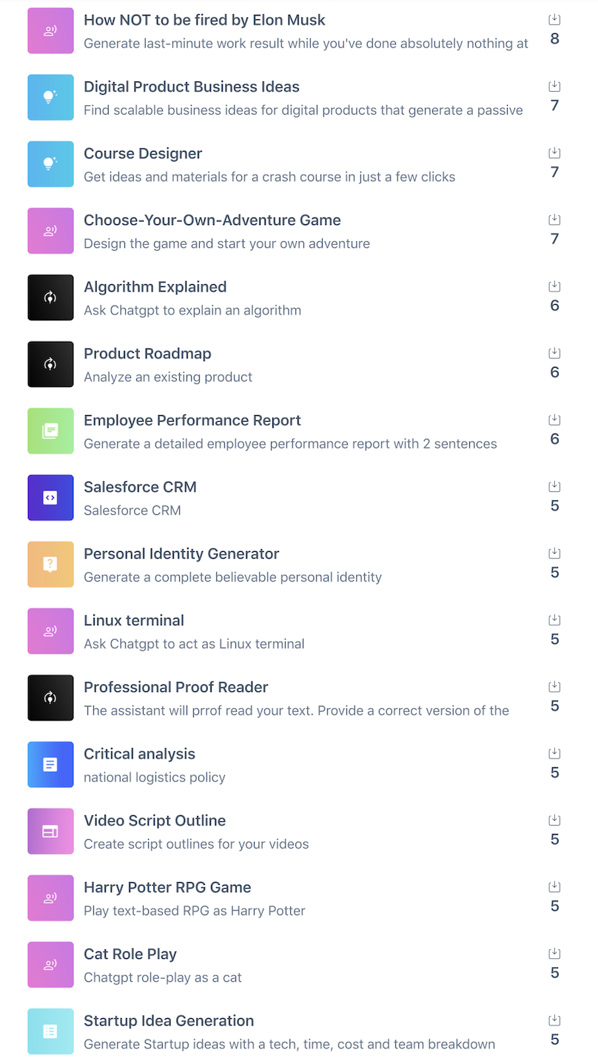
Task: Click the Cat Role Play description text
Action: pyautogui.click(x=163, y=977)
